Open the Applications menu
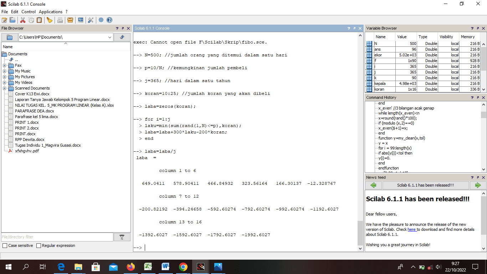The image size is (487, 274). (51, 12)
